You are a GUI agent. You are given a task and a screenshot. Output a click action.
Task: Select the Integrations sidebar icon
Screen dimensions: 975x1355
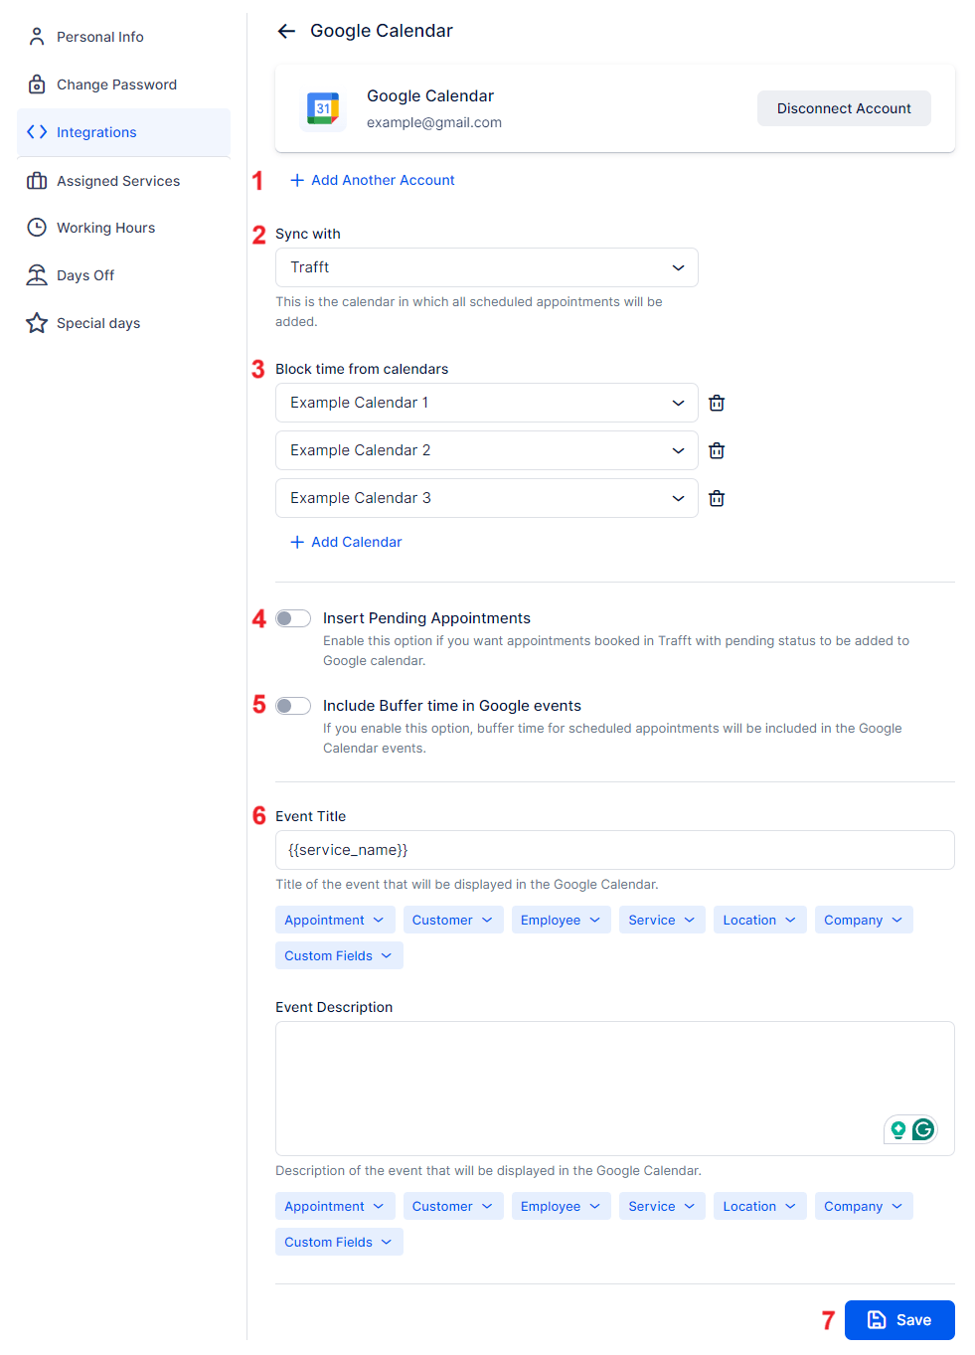tap(37, 132)
